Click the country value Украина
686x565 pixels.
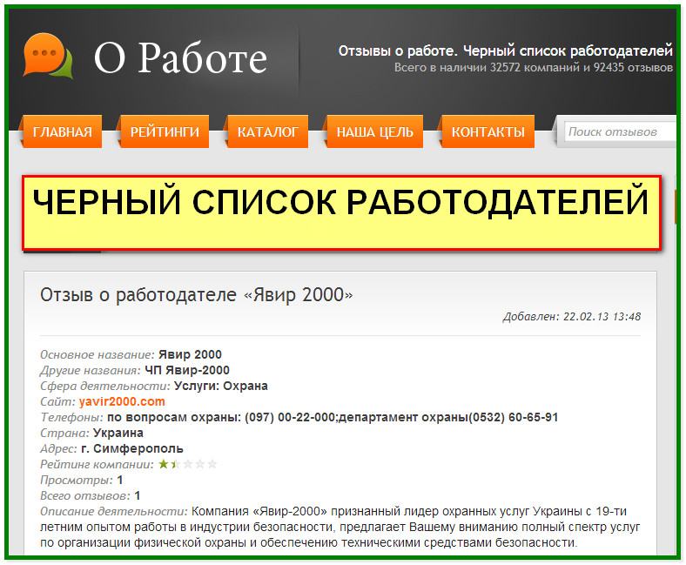point(118,433)
